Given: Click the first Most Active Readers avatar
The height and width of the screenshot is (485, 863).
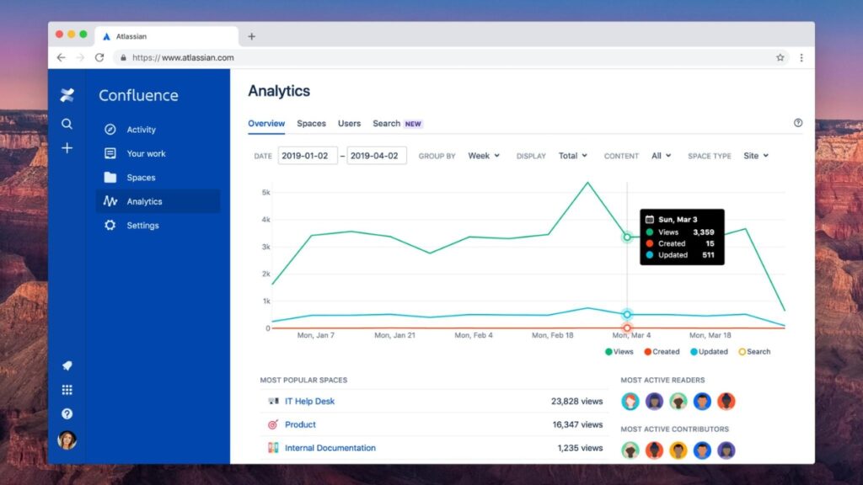Looking at the screenshot, I should (x=630, y=402).
